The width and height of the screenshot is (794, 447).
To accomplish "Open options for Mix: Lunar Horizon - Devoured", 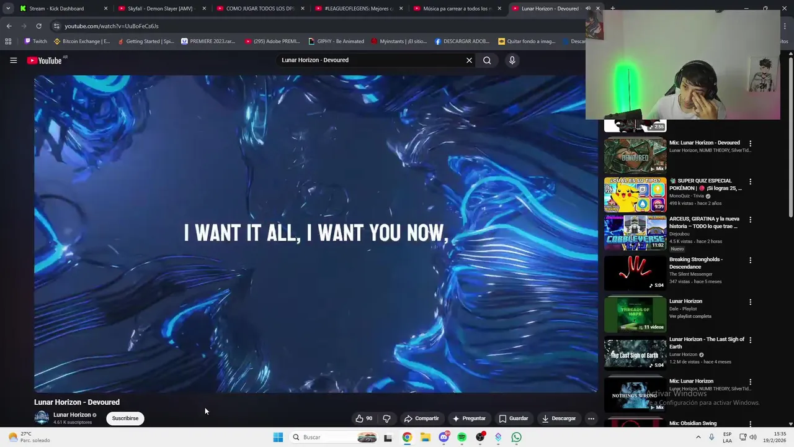I will [x=750, y=143].
